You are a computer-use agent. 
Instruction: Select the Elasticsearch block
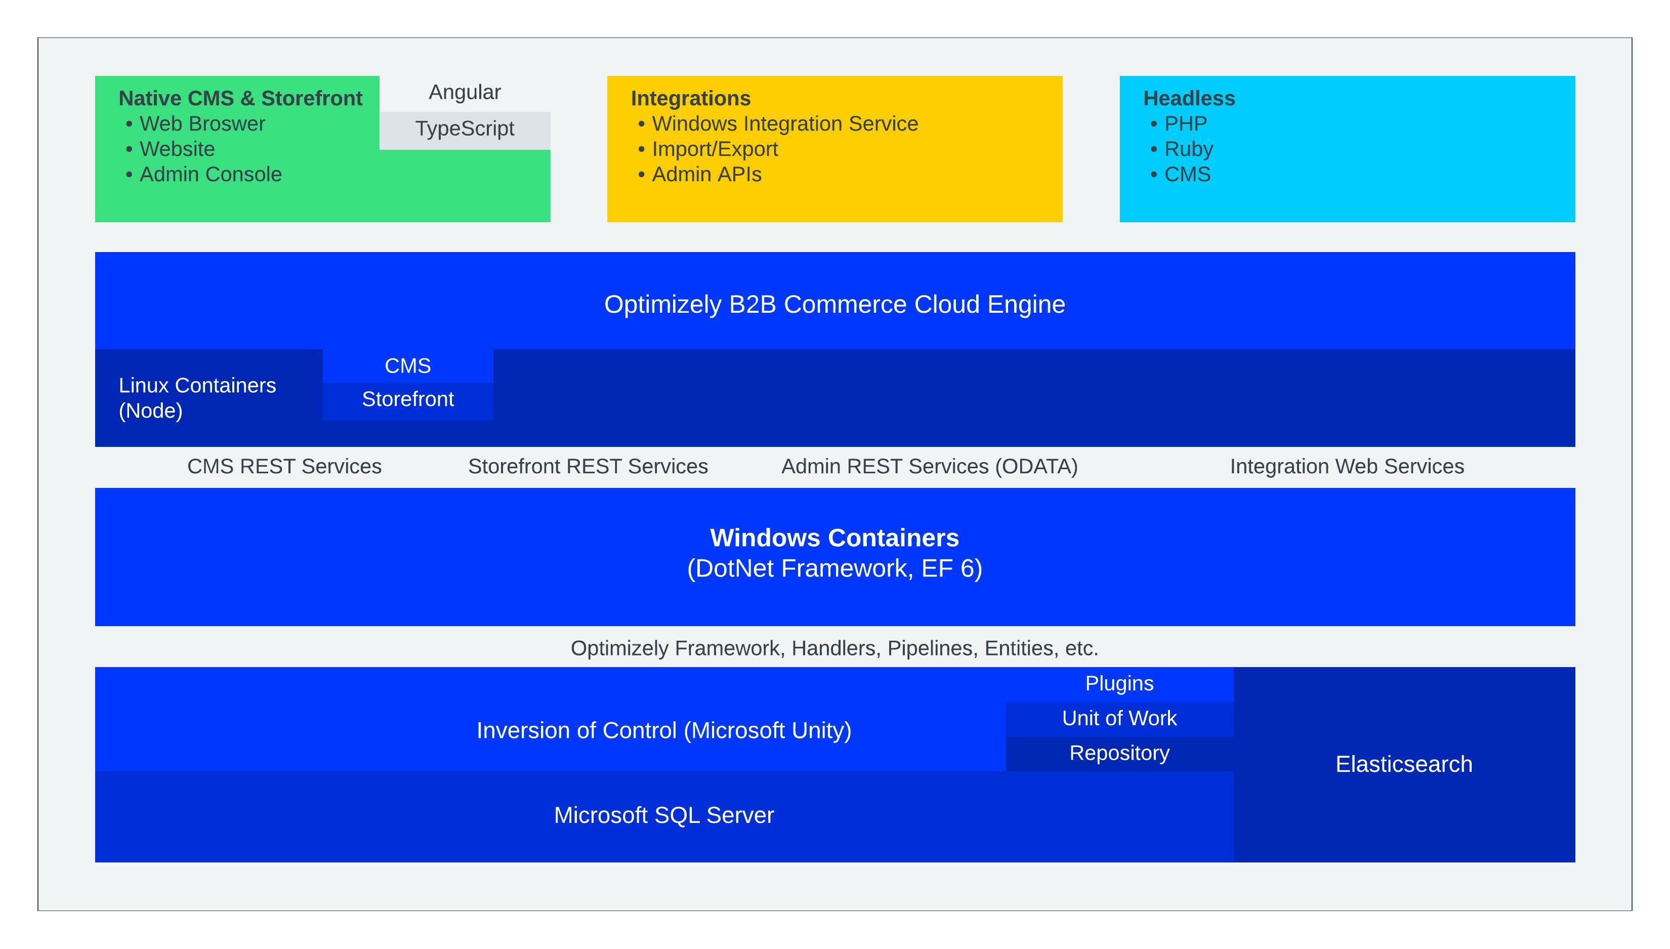pyautogui.click(x=1403, y=764)
